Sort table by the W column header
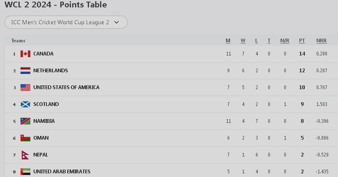The width and height of the screenshot is (338, 177). pyautogui.click(x=243, y=41)
